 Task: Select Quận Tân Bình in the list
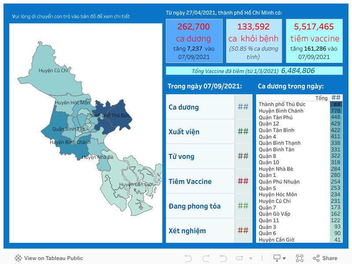pyautogui.click(x=276, y=130)
